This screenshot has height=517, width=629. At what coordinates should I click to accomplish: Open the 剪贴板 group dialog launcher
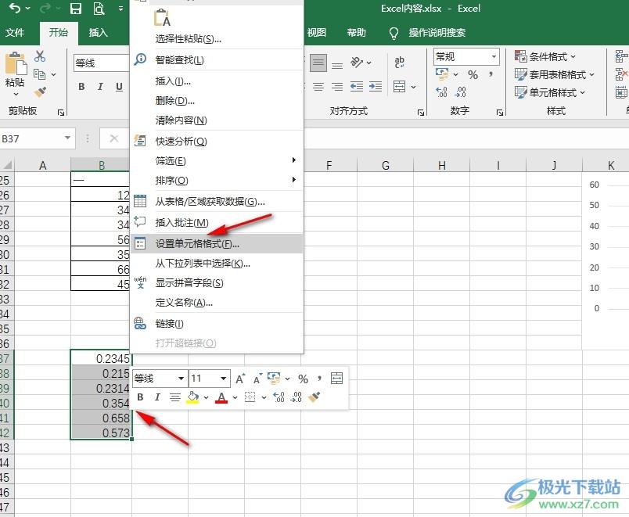pyautogui.click(x=61, y=113)
